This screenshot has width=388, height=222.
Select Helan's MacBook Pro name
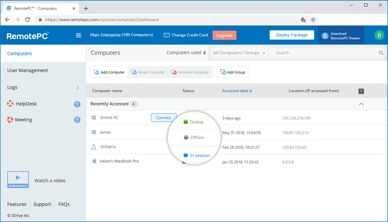tap(119, 161)
